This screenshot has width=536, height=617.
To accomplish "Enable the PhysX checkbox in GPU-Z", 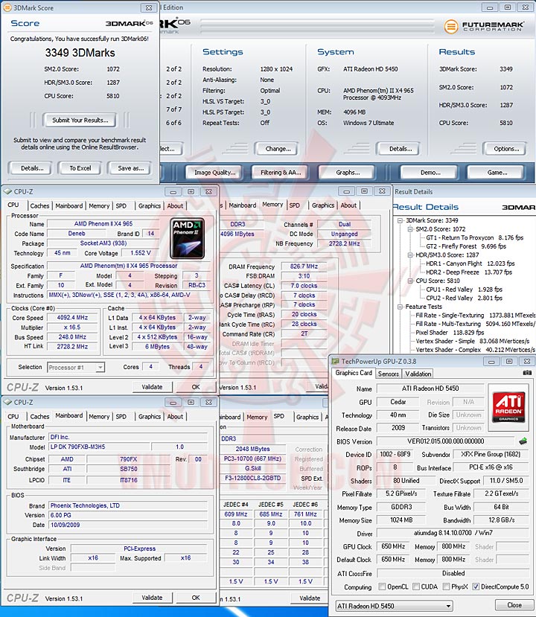I will (x=446, y=586).
